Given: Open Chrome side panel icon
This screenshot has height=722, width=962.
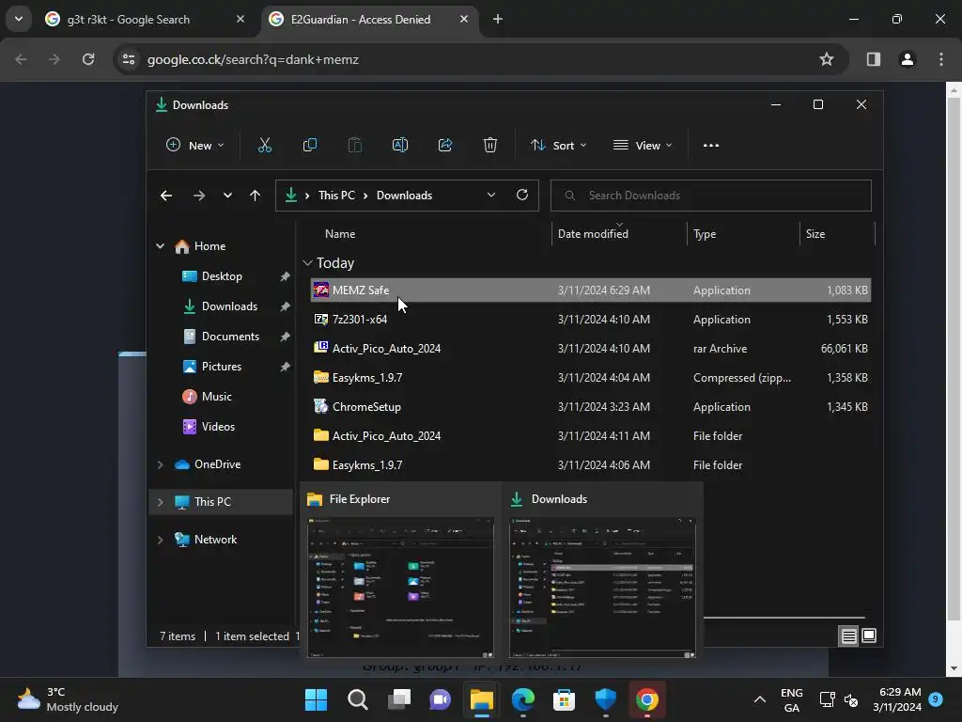Looking at the screenshot, I should tap(873, 59).
